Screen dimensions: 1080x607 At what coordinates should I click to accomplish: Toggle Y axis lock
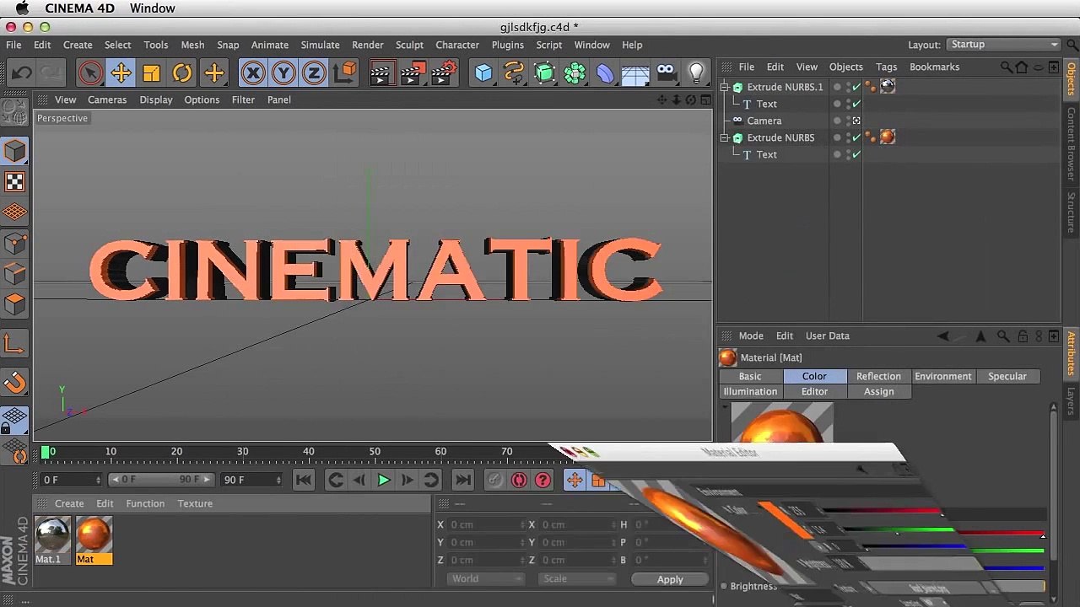[x=283, y=73]
